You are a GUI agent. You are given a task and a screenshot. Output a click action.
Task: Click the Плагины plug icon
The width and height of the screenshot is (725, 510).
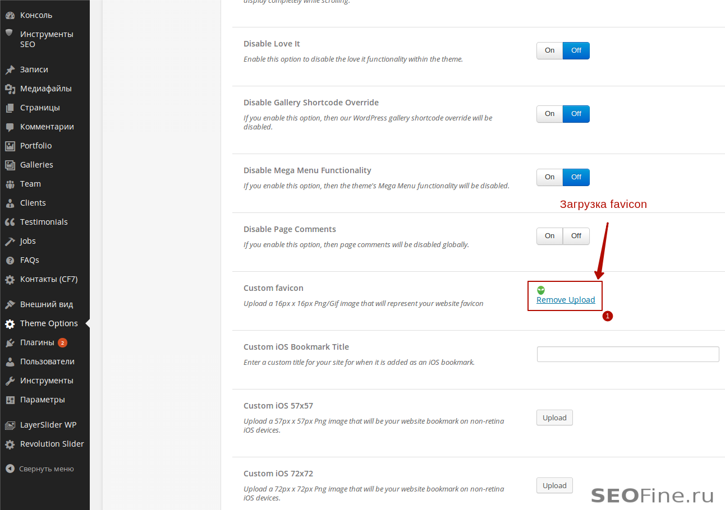pos(10,342)
